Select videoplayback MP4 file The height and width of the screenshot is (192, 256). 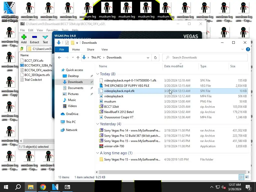click(173, 96)
